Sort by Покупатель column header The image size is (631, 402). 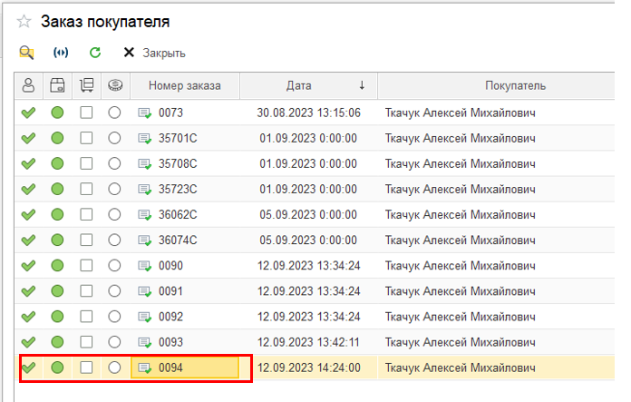[x=515, y=86]
